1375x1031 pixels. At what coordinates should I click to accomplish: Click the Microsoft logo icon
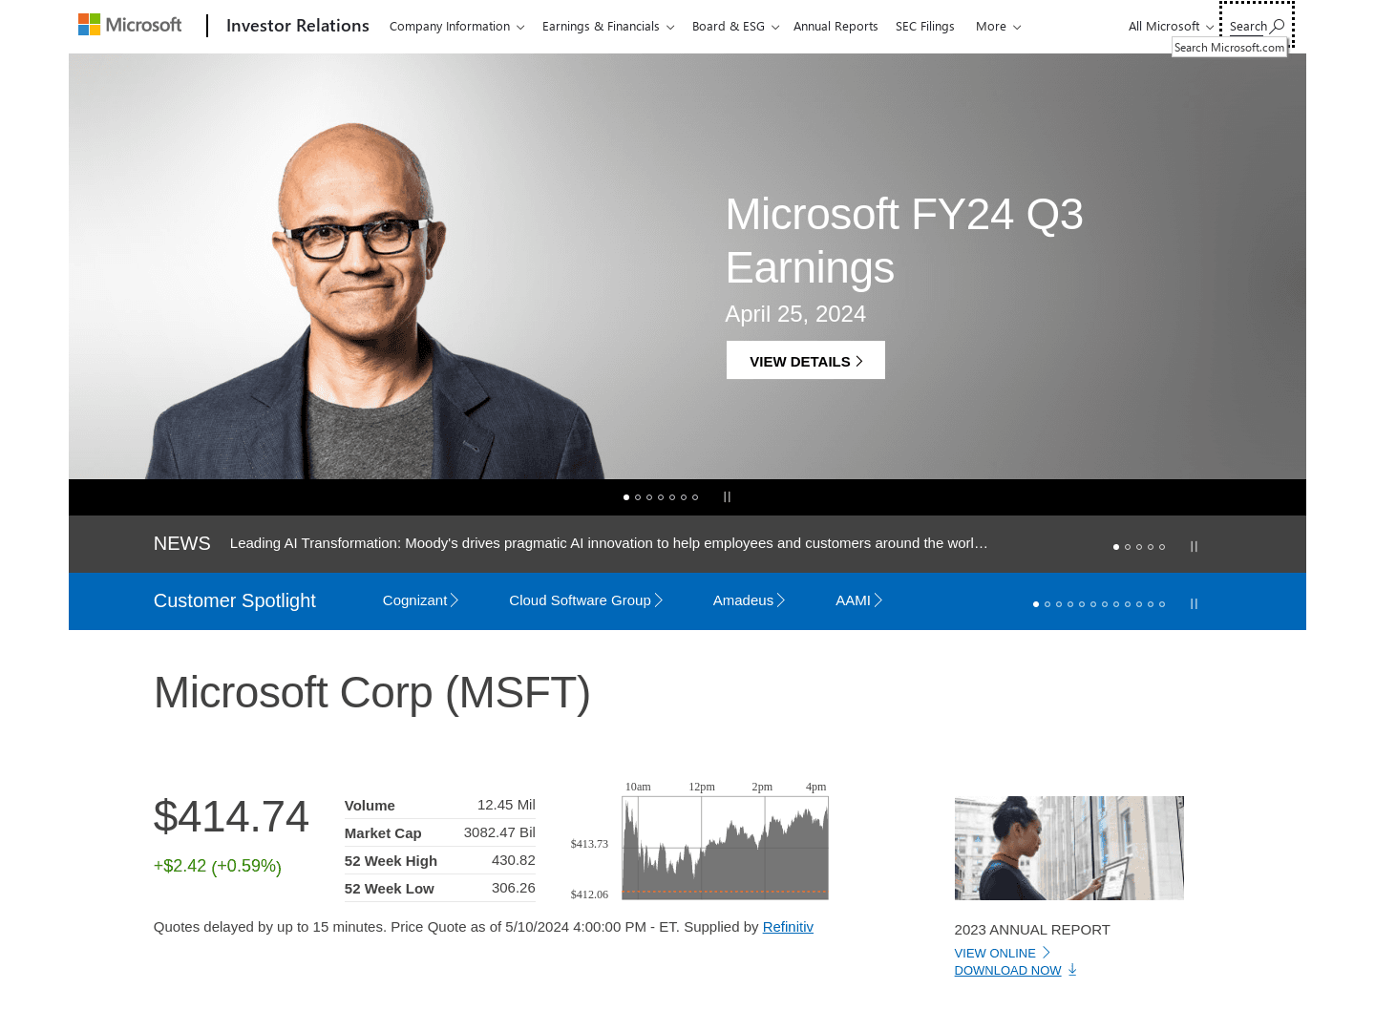click(x=88, y=24)
